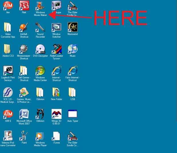Click the Window Switcher shortcut

pos(57,27)
